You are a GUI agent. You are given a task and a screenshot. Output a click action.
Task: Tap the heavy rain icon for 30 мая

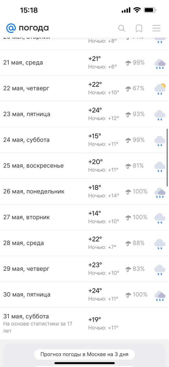[x=160, y=296]
